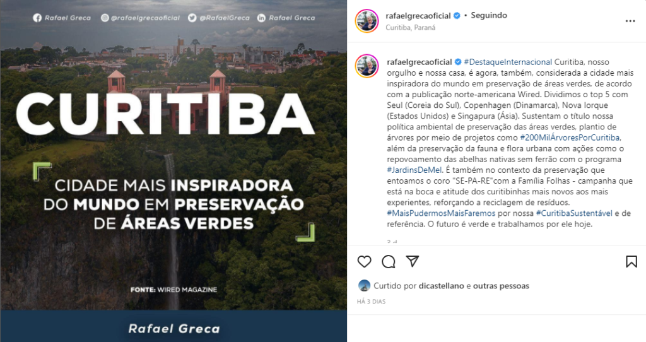This screenshot has width=646, height=342.
Task: Click the verified badge beside header username
Action: coord(457,16)
